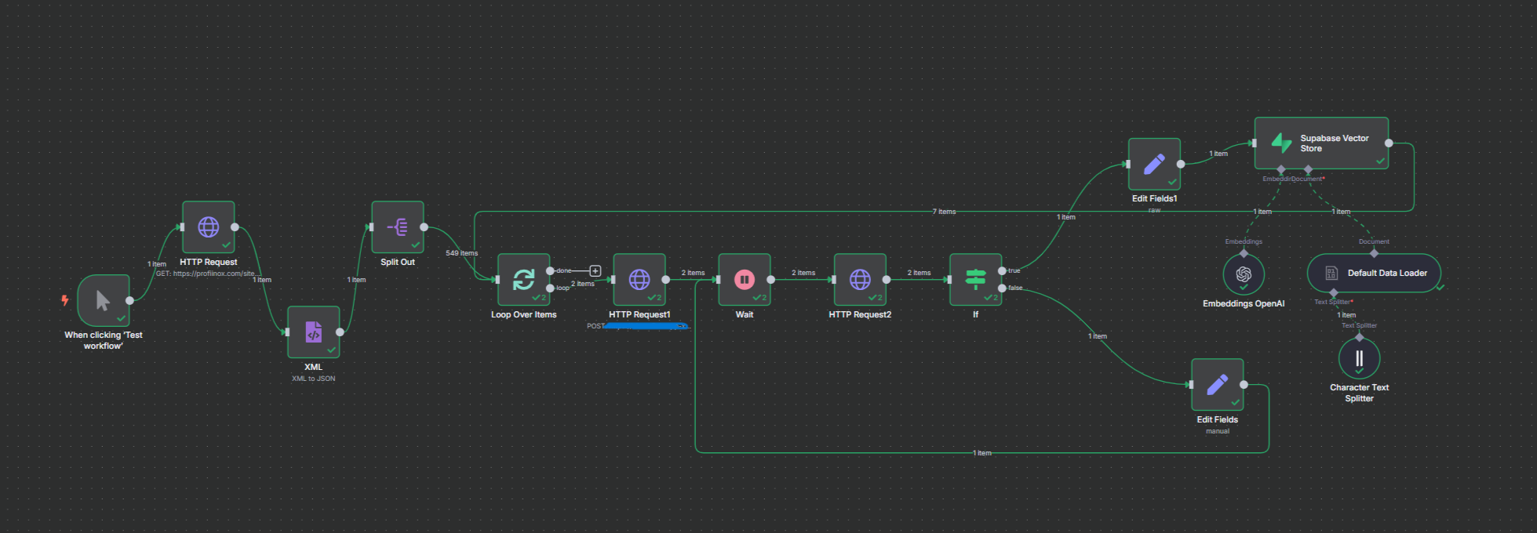Select the If branching node
Viewport: 1537px width, 533px height.
pyautogui.click(x=975, y=280)
